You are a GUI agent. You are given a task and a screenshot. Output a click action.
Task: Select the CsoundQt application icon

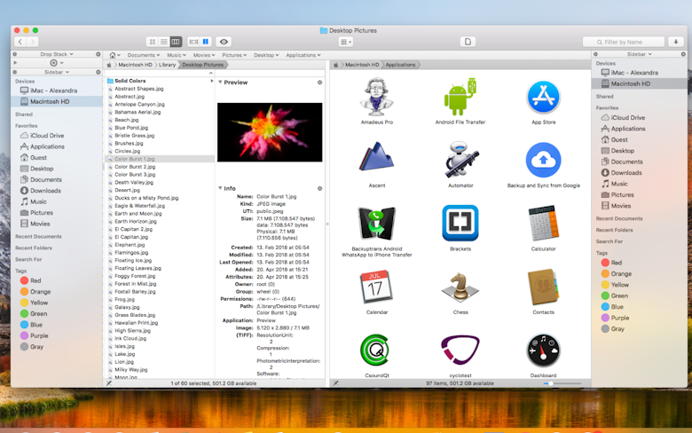point(375,350)
